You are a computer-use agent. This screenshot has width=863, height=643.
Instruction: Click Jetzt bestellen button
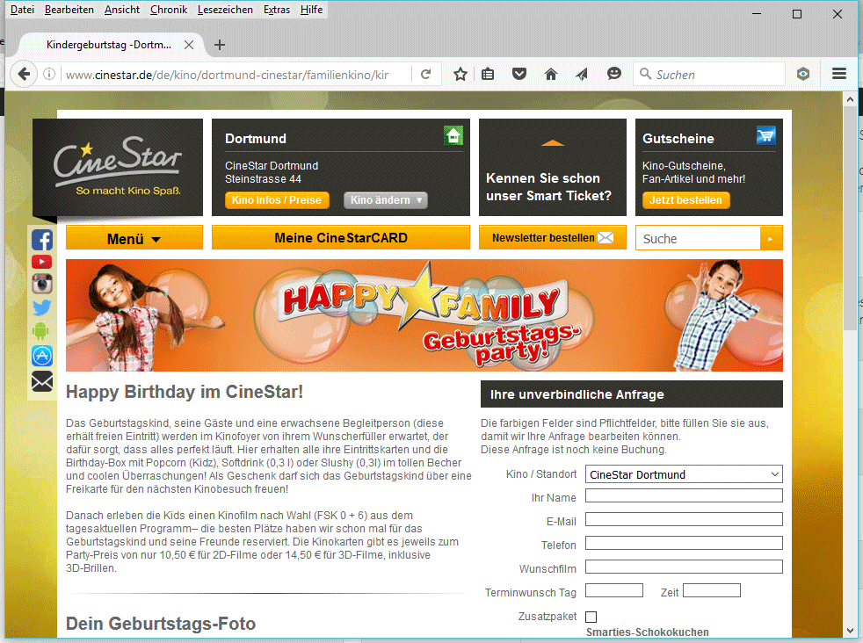pyautogui.click(x=685, y=200)
